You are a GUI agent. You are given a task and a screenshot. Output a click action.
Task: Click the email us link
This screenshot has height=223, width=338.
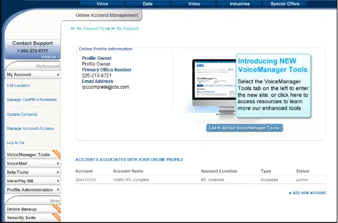[x=50, y=56]
